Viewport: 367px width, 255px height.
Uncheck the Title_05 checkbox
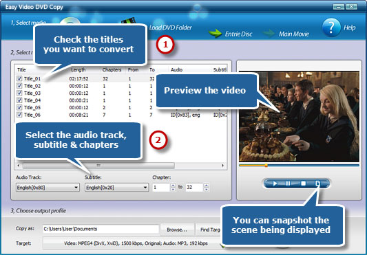click(x=19, y=107)
